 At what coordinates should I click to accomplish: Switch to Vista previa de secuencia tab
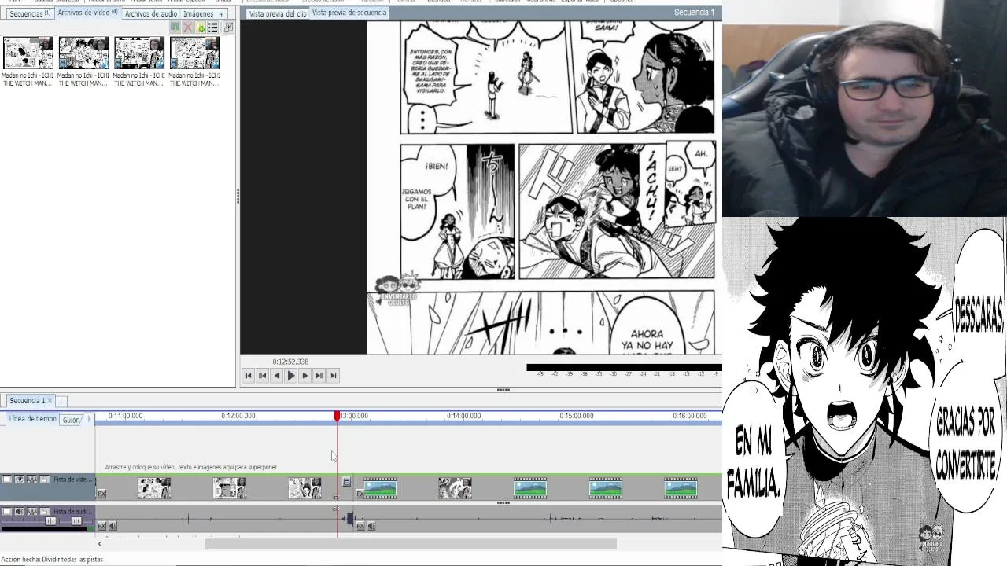coord(349,13)
